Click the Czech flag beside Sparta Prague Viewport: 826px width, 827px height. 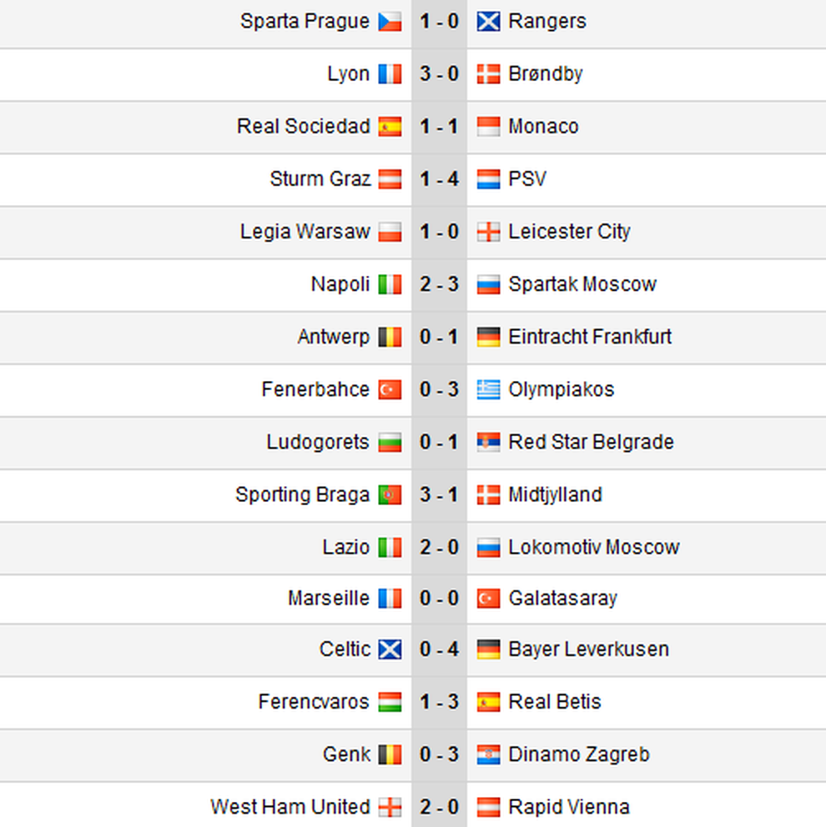(x=390, y=23)
